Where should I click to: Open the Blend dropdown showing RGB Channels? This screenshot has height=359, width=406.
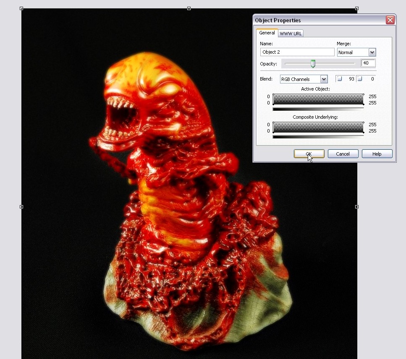pos(304,79)
